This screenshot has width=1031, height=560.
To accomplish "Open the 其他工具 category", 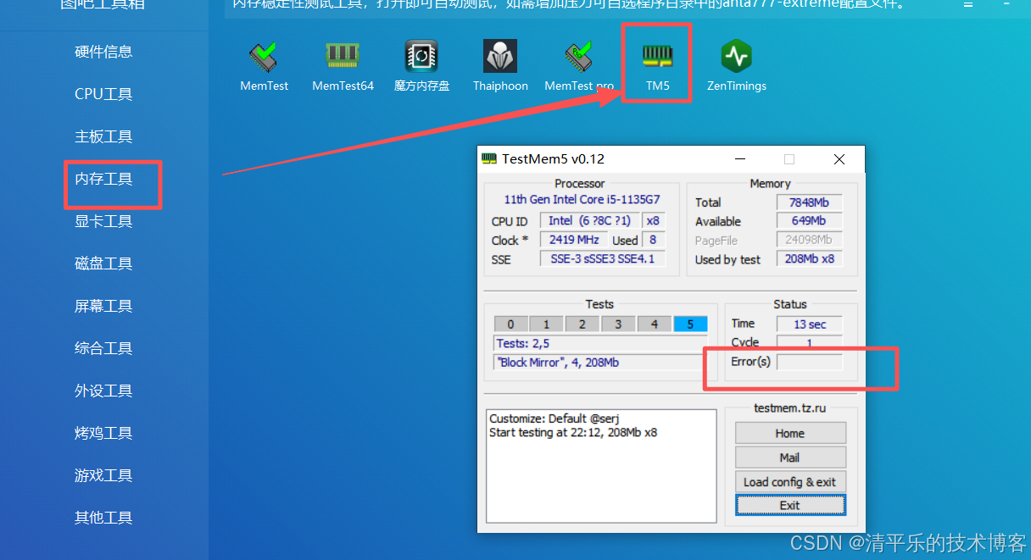I will click(x=103, y=518).
